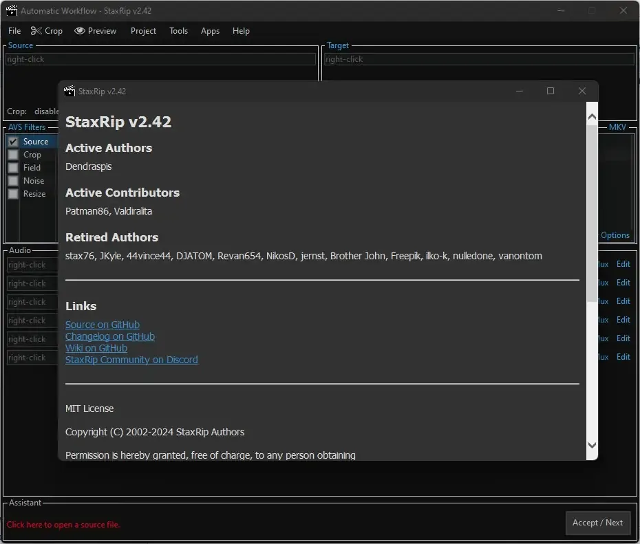The image size is (640, 544).
Task: Open the Crop menu with scissors icon
Action: point(47,31)
